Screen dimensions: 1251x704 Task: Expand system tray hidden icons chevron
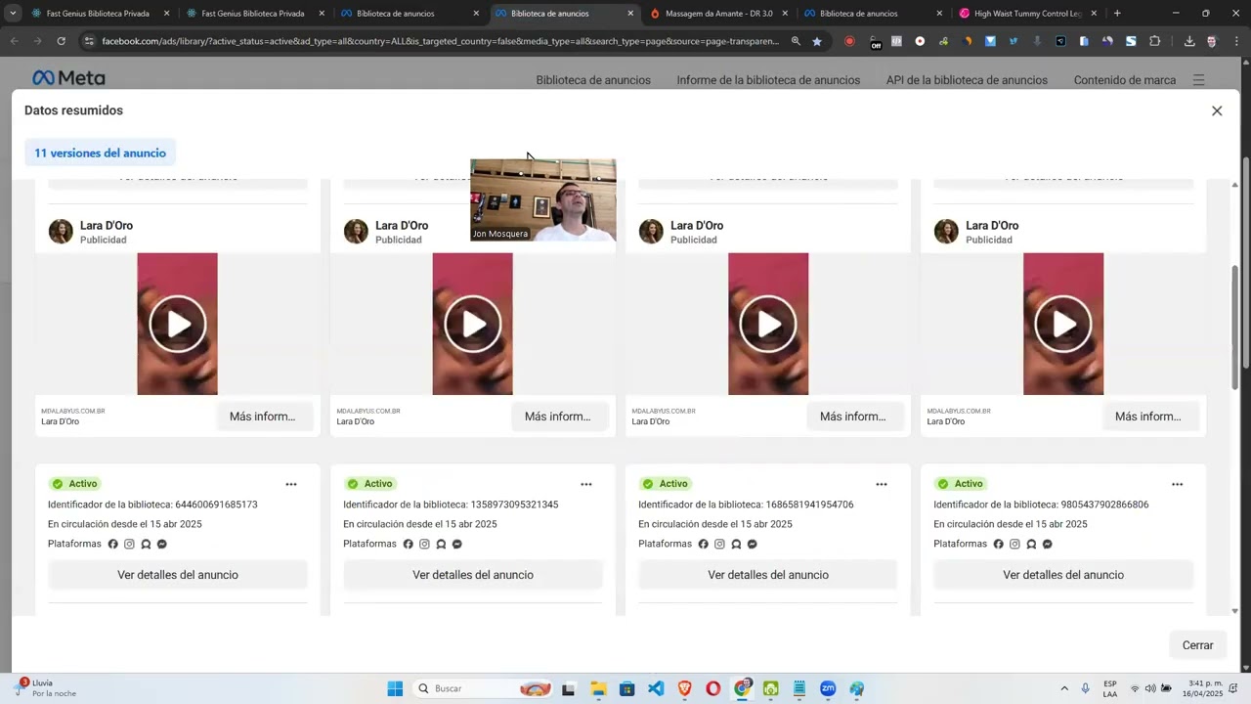tap(1064, 688)
